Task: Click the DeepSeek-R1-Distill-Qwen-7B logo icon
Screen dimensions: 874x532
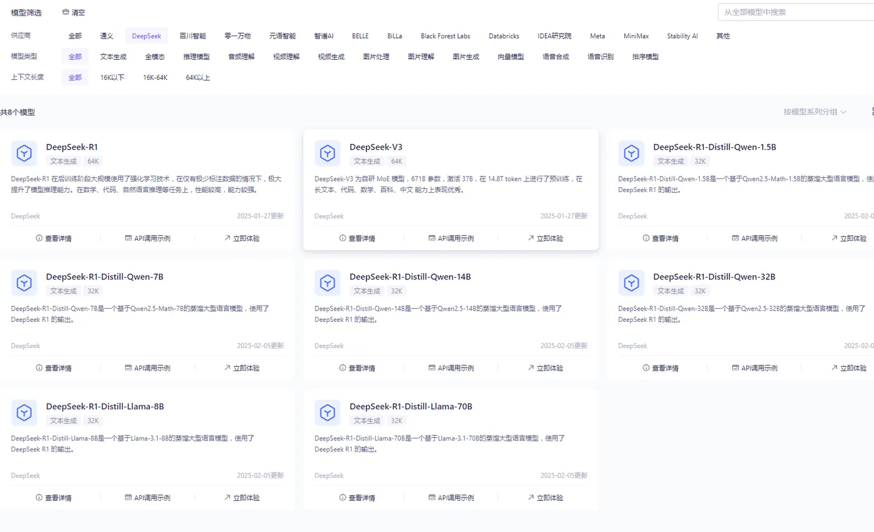Action: (24, 283)
